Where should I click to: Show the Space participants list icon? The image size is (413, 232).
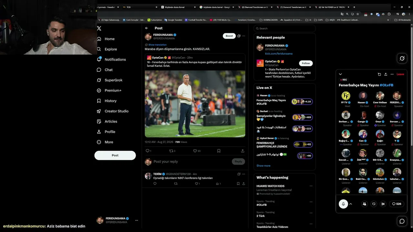tap(364, 204)
